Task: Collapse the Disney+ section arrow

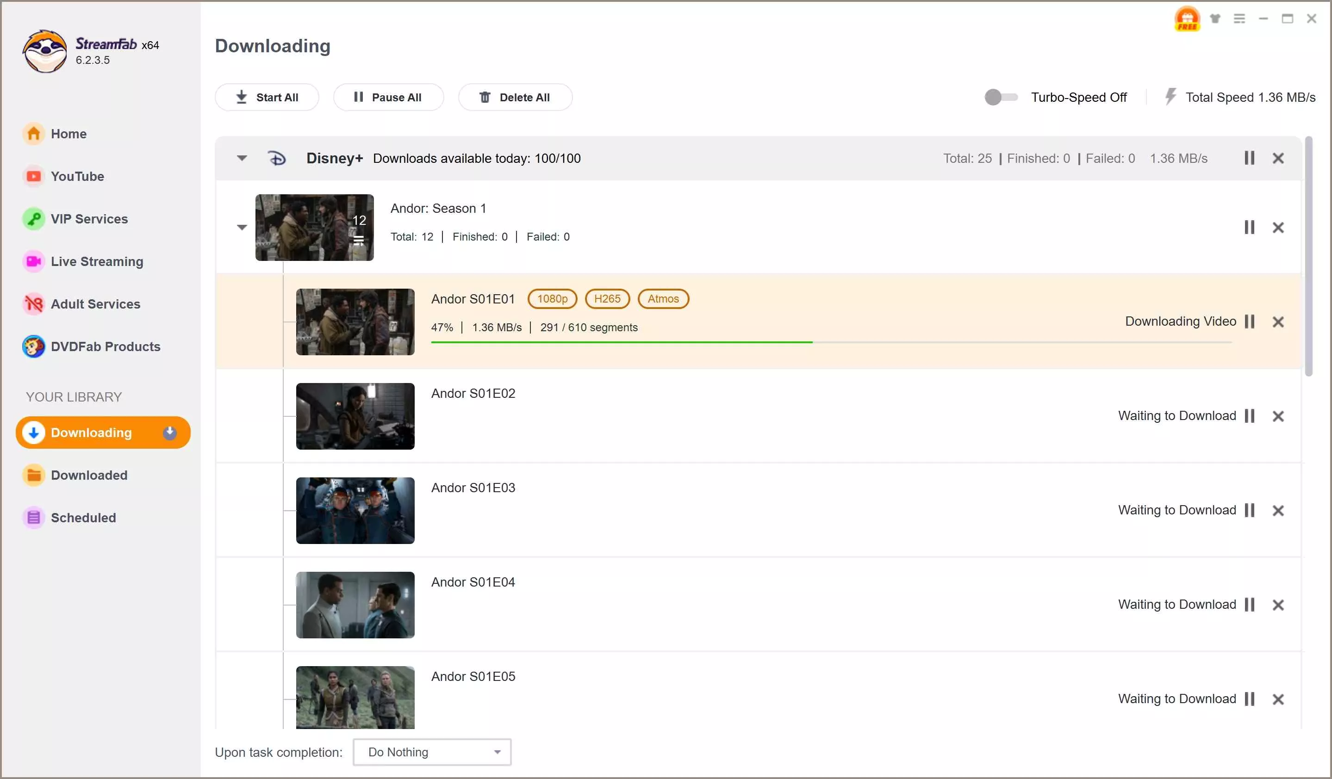Action: point(242,158)
